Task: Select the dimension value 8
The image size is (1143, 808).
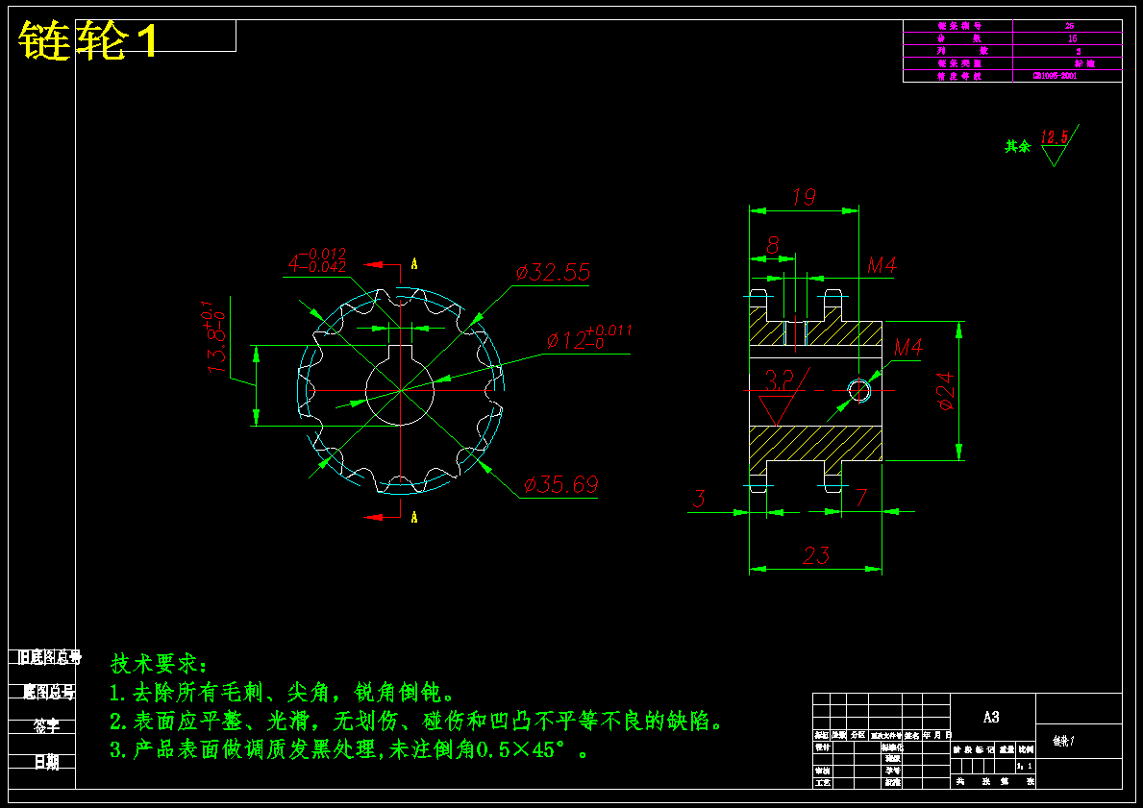Action: tap(773, 245)
